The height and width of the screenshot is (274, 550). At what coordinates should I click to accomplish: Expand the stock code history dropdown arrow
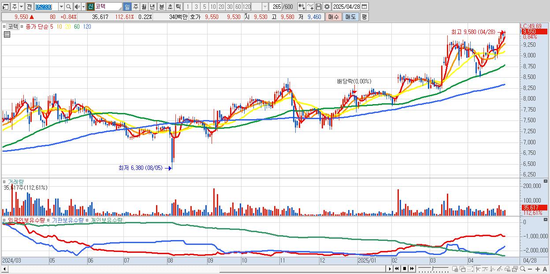(61, 7)
